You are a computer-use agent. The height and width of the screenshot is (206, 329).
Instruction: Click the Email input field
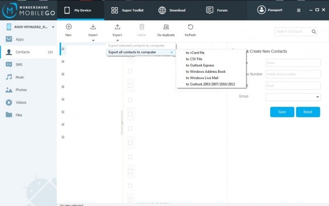[293, 86]
